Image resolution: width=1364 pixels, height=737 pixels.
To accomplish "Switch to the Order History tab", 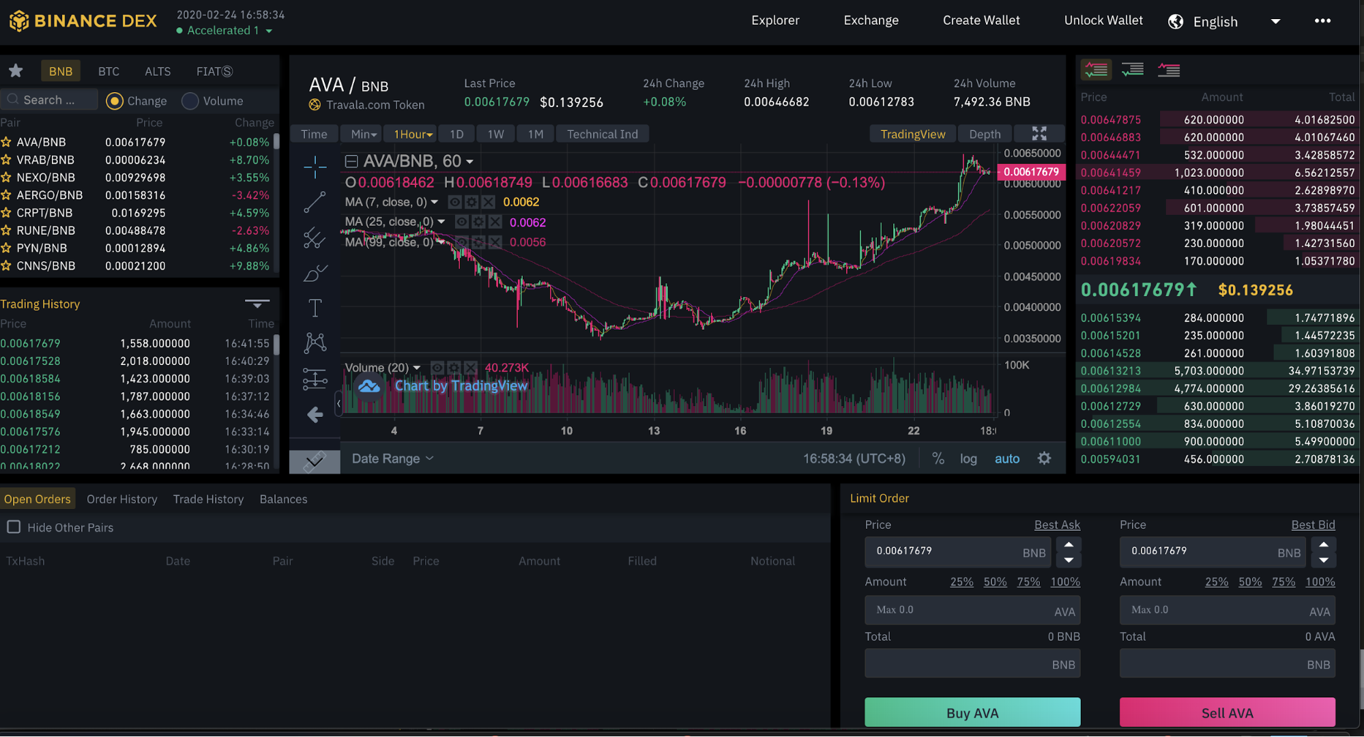I will point(121,499).
